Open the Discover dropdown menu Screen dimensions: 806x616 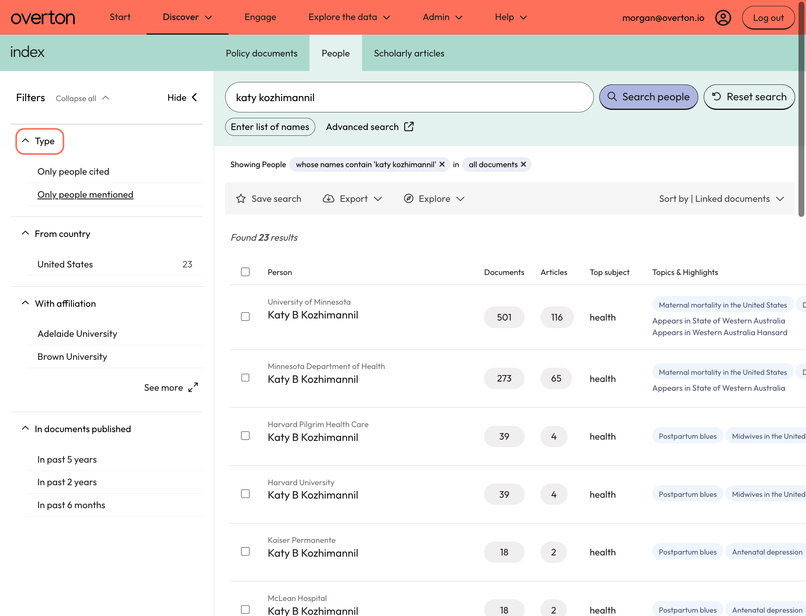(x=188, y=17)
